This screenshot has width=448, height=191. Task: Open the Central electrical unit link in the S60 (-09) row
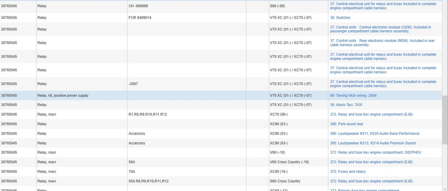click(383, 6)
